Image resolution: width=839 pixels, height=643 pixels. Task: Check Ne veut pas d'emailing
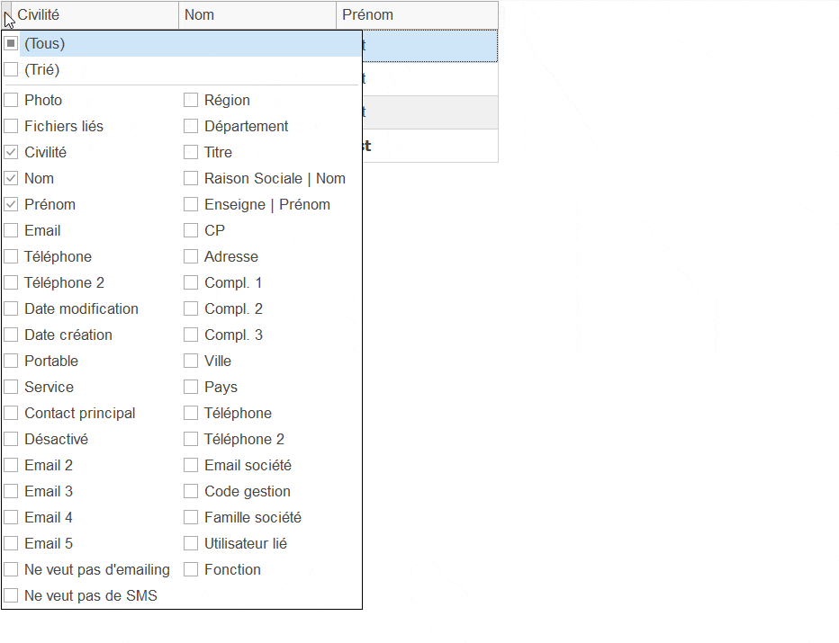coord(11,569)
